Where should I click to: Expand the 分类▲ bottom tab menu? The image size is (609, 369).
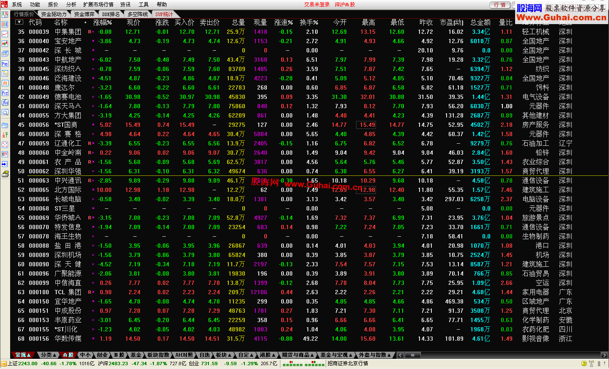(x=49, y=355)
